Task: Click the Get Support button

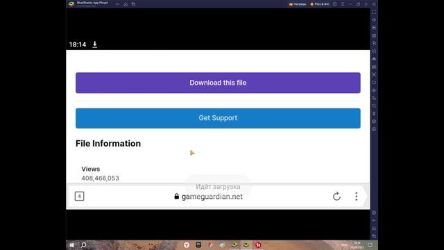Action: point(218,118)
